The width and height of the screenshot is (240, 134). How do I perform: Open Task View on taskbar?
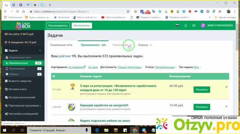[23, 130]
